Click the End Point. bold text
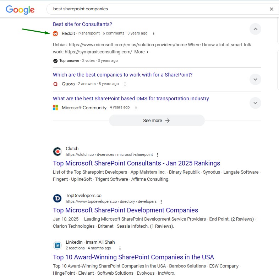 pos(219,219)
